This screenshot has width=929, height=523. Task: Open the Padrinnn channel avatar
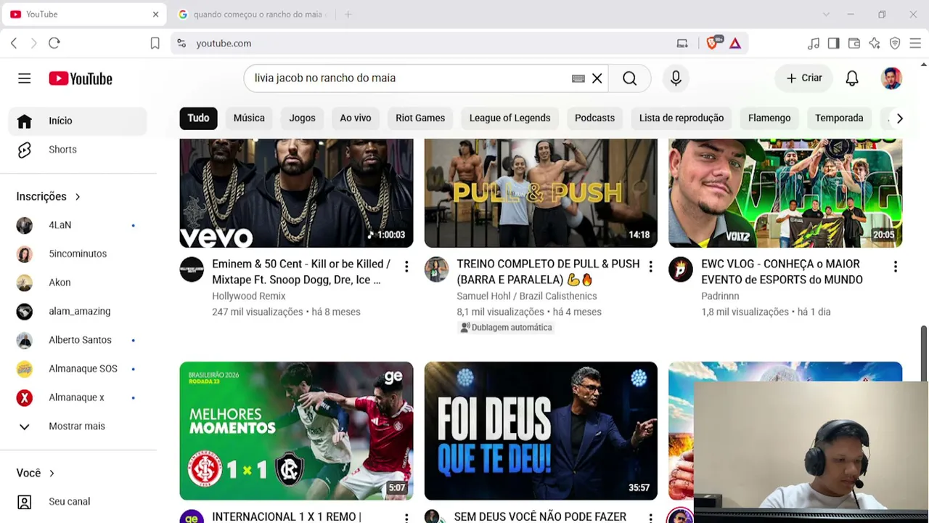[x=681, y=269]
